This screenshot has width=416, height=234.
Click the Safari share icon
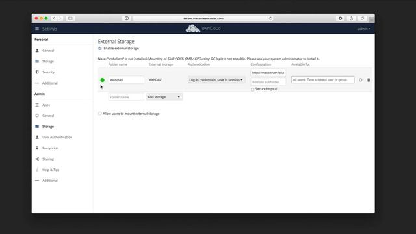351,18
